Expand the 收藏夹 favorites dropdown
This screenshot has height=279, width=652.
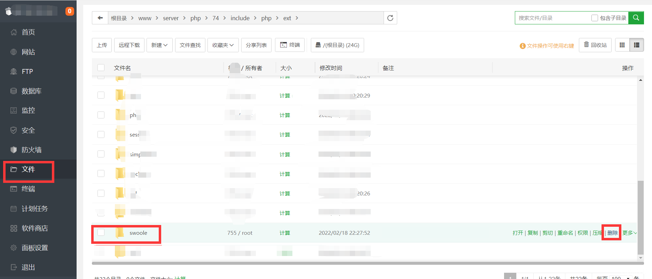click(x=223, y=45)
